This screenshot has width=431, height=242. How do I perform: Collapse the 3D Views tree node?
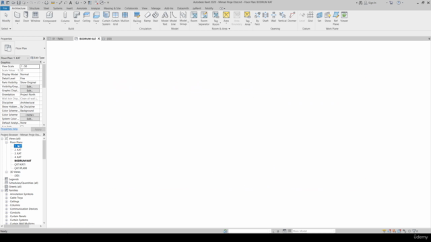[x=7, y=172]
